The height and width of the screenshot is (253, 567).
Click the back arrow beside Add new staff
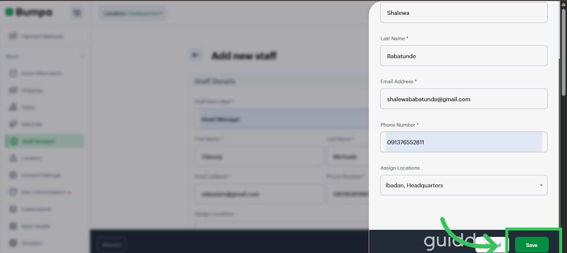(195, 55)
